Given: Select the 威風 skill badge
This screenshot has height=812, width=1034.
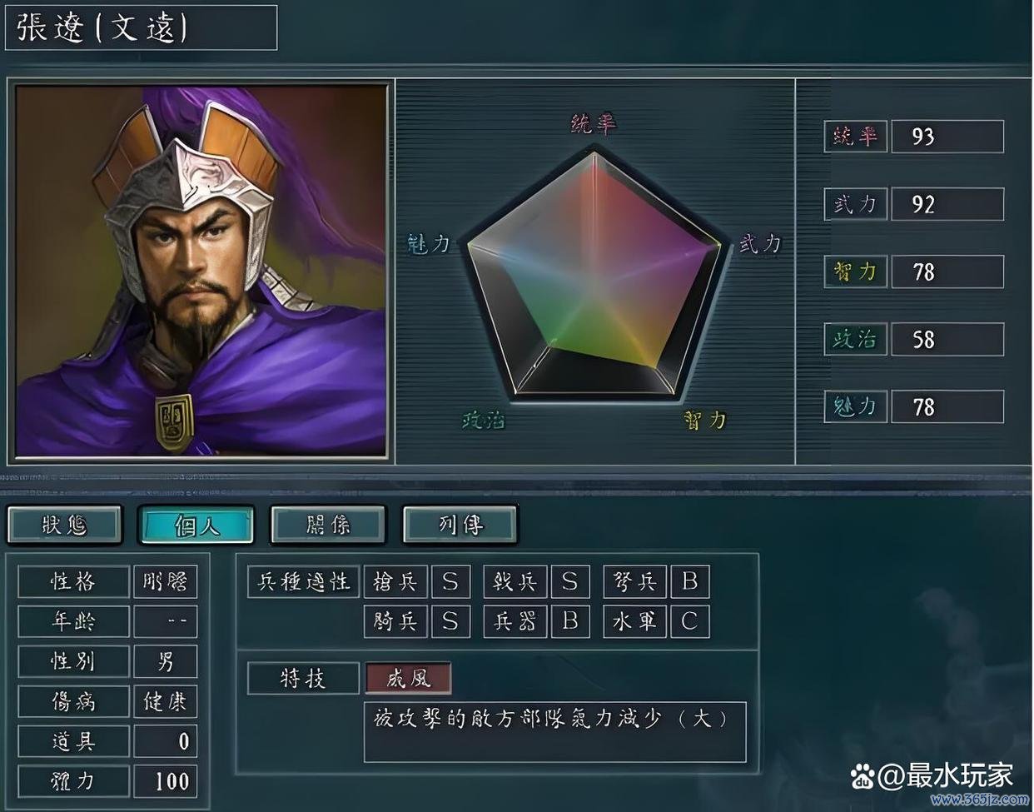Looking at the screenshot, I should [x=408, y=679].
